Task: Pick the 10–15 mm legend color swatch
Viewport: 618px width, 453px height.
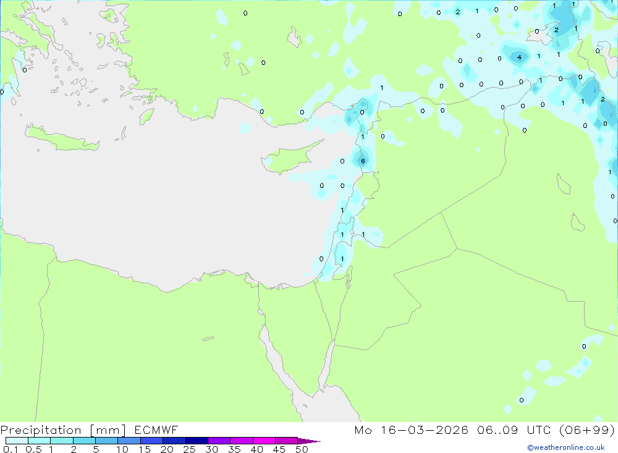Action: [129, 441]
